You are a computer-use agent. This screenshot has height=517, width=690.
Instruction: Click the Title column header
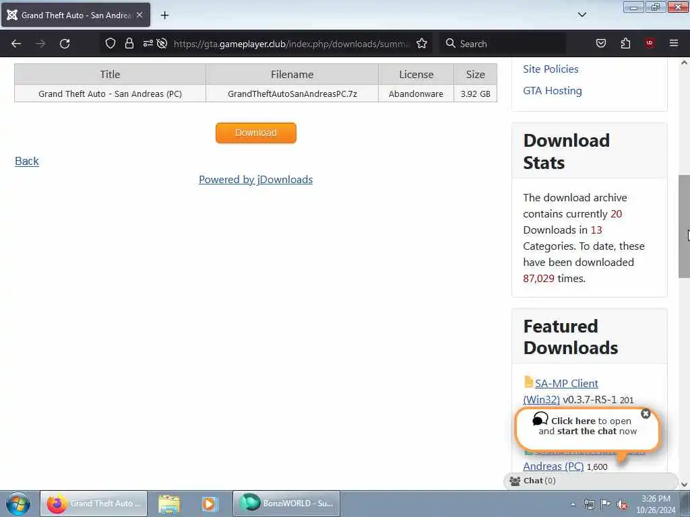click(x=110, y=74)
